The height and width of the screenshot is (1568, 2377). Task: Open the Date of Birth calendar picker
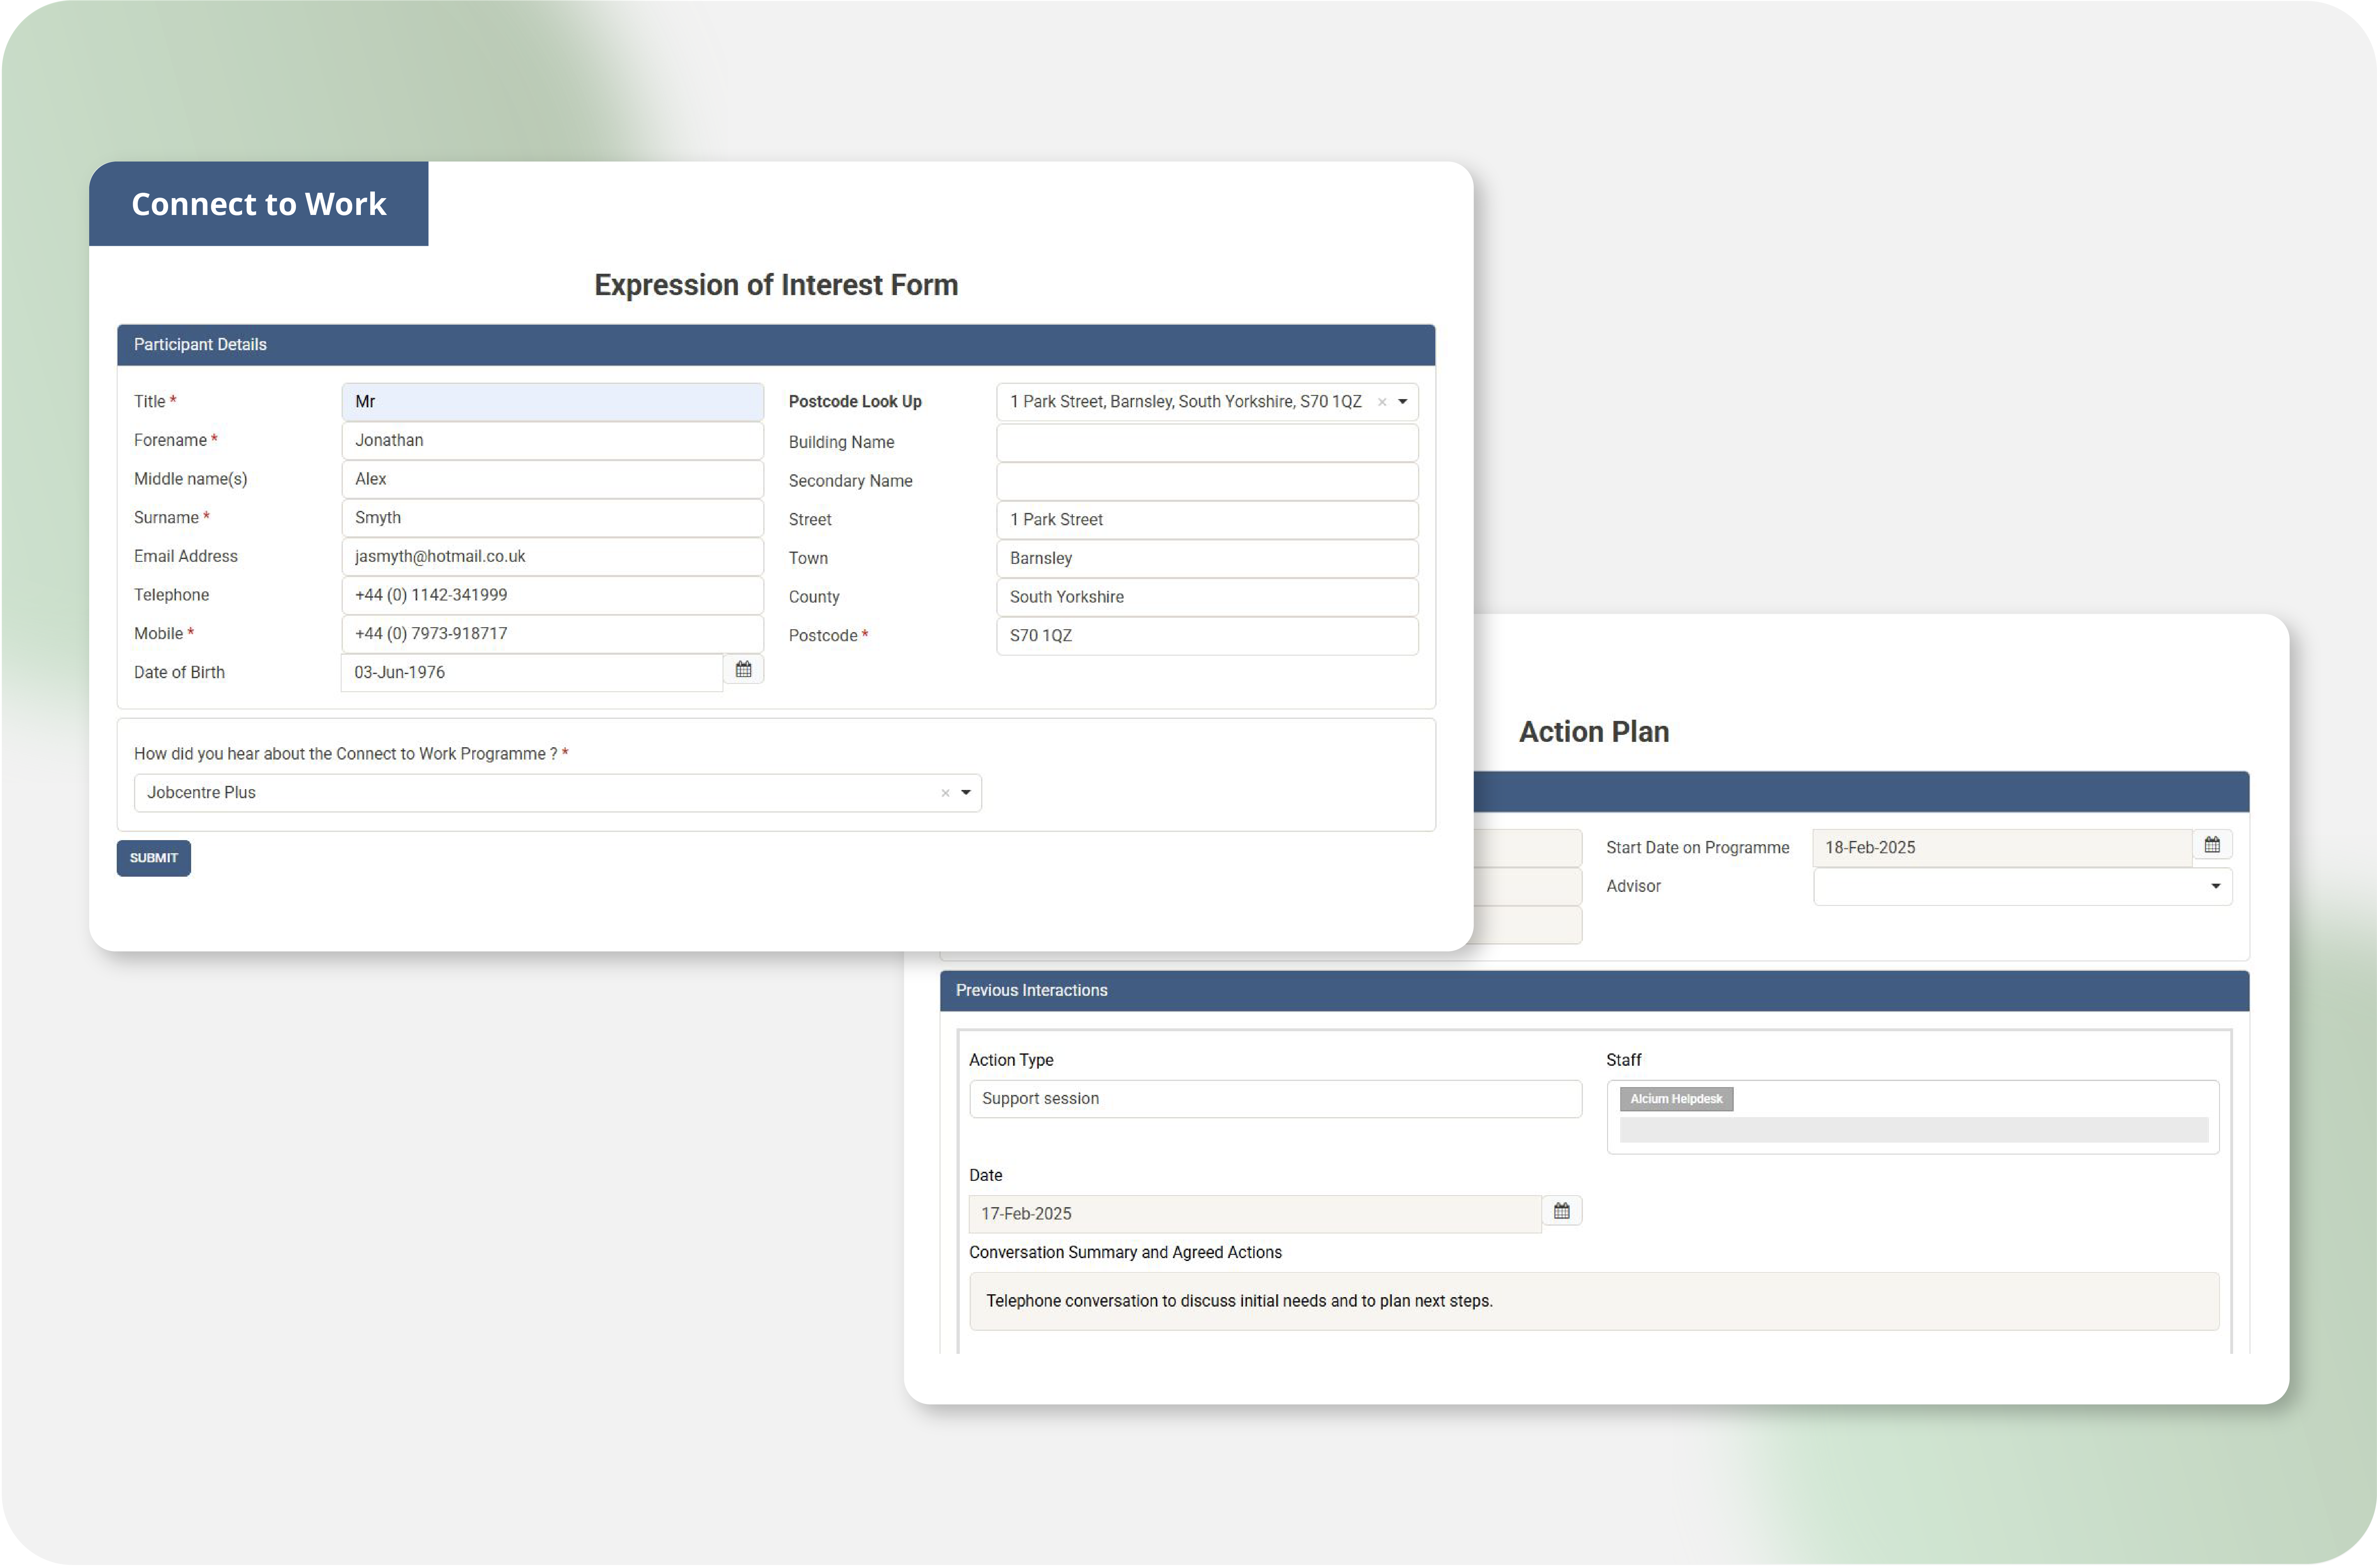coord(743,670)
